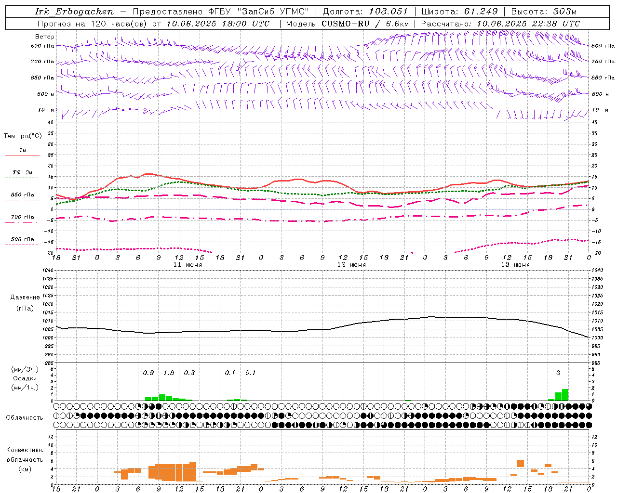The image size is (617, 493).
Task: Click the Облачность cloudiness label
Action: tap(25, 417)
